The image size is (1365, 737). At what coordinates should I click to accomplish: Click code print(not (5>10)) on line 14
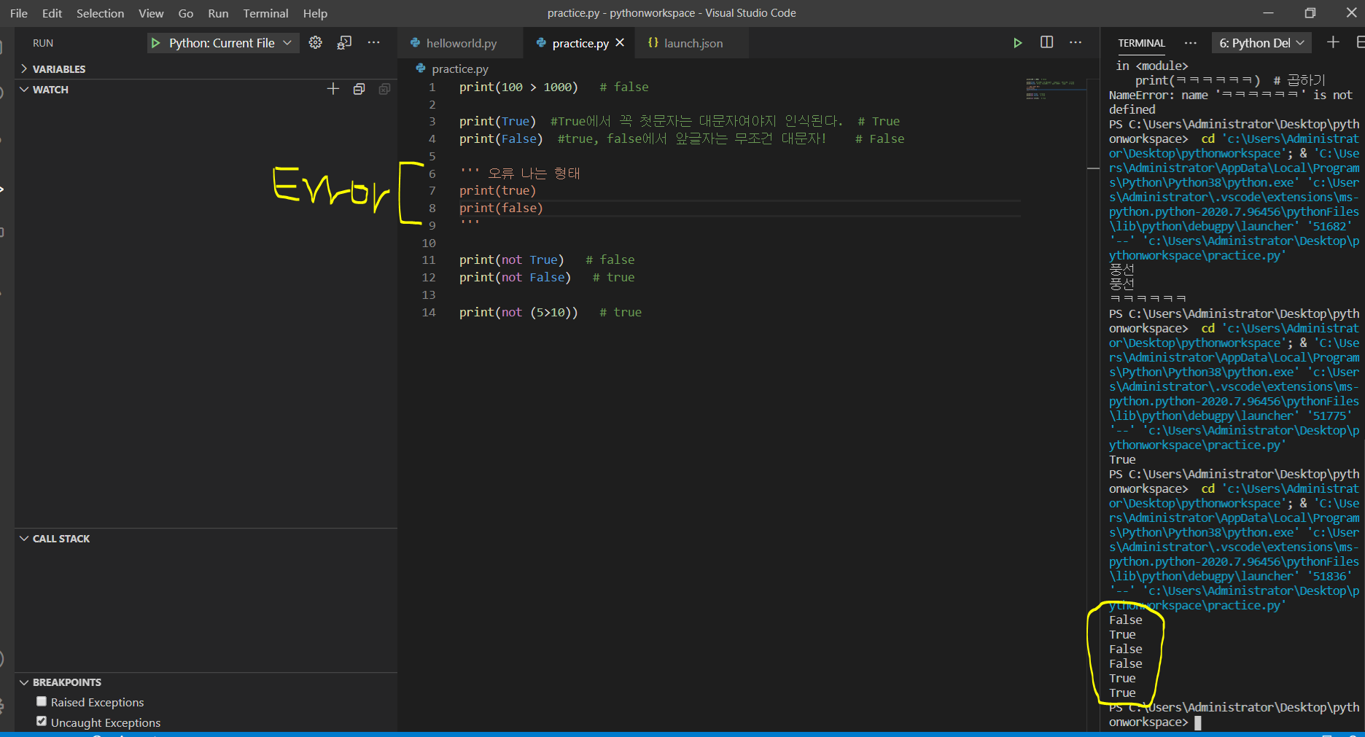[518, 312]
